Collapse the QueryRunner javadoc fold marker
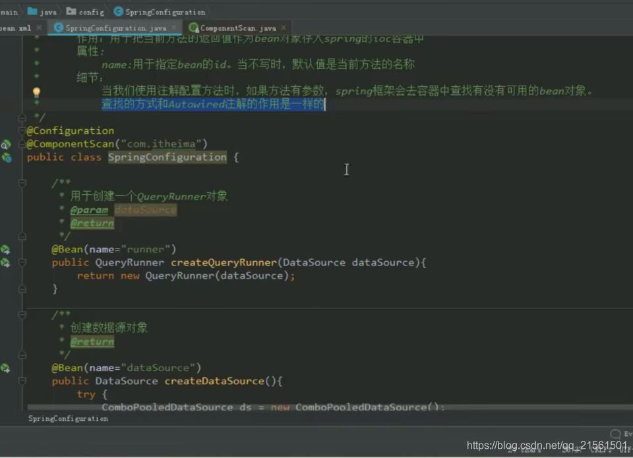The width and height of the screenshot is (633, 458). click(22, 183)
